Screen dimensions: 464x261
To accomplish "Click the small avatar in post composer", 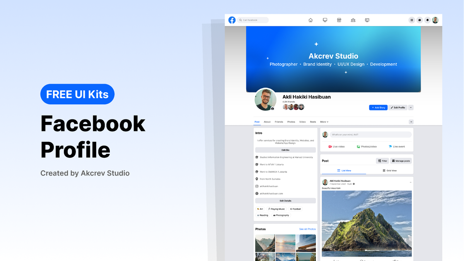I will [x=325, y=135].
